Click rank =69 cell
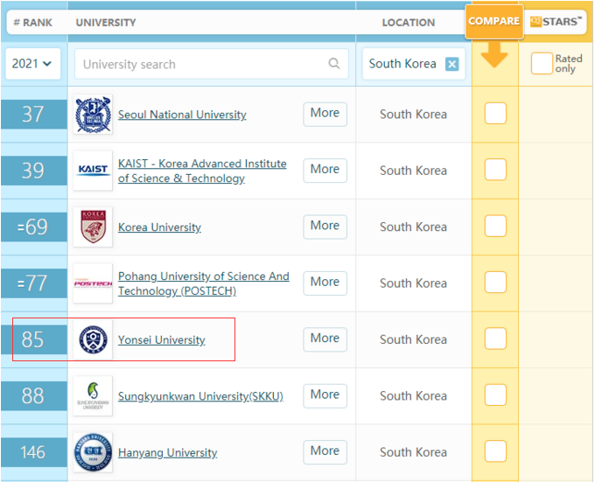Image resolution: width=595 pixels, height=482 pixels. pos(33,227)
